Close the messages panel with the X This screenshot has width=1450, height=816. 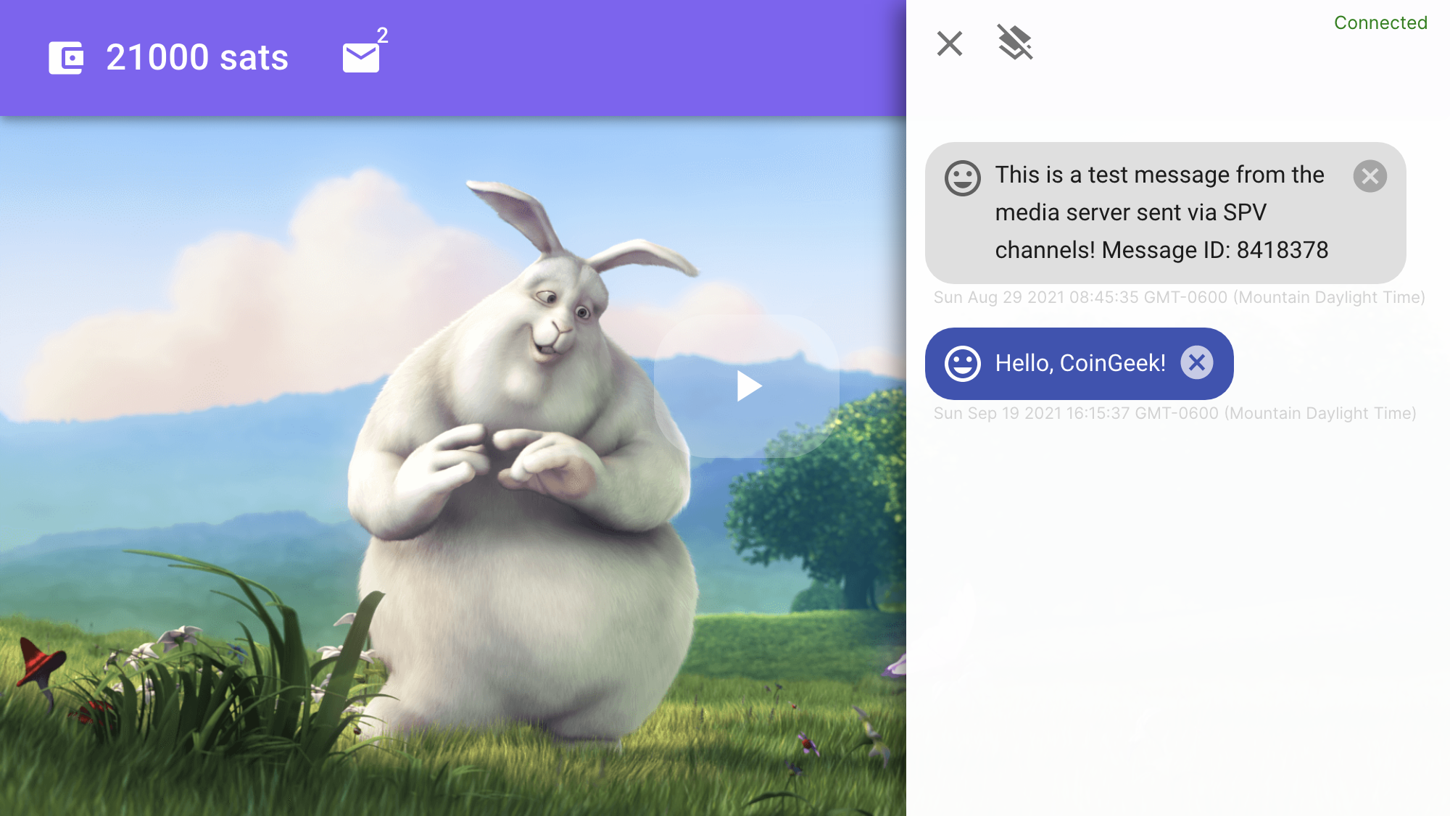[950, 43]
